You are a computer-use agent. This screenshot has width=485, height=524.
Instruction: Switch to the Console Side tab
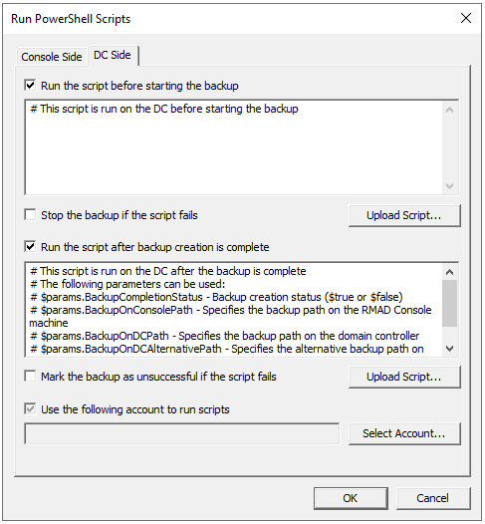point(52,57)
